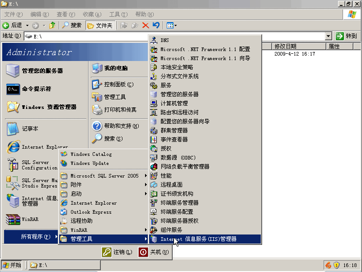This screenshot has height=272, width=362.
Task: Open 计算机管理 from the tools list
Action: pos(205,103)
